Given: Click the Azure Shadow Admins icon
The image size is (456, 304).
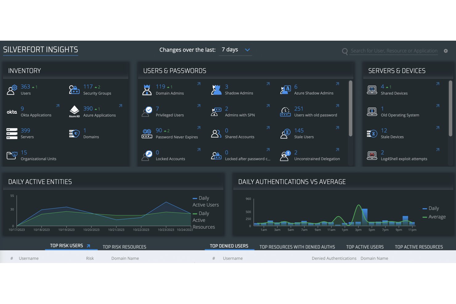Looking at the screenshot, I should point(286,90).
